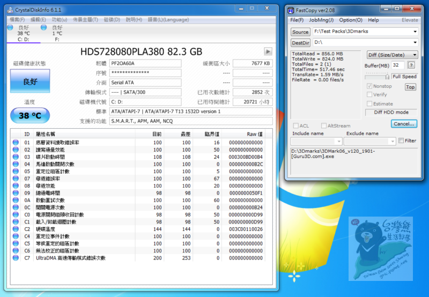This screenshot has width=429, height=297.
Task: Open the 磁碟(D) menu
Action: point(112,20)
